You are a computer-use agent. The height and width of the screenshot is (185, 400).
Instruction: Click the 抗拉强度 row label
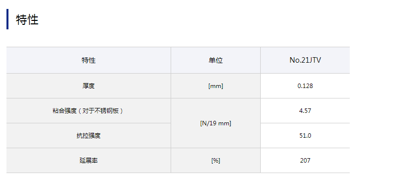(89, 135)
